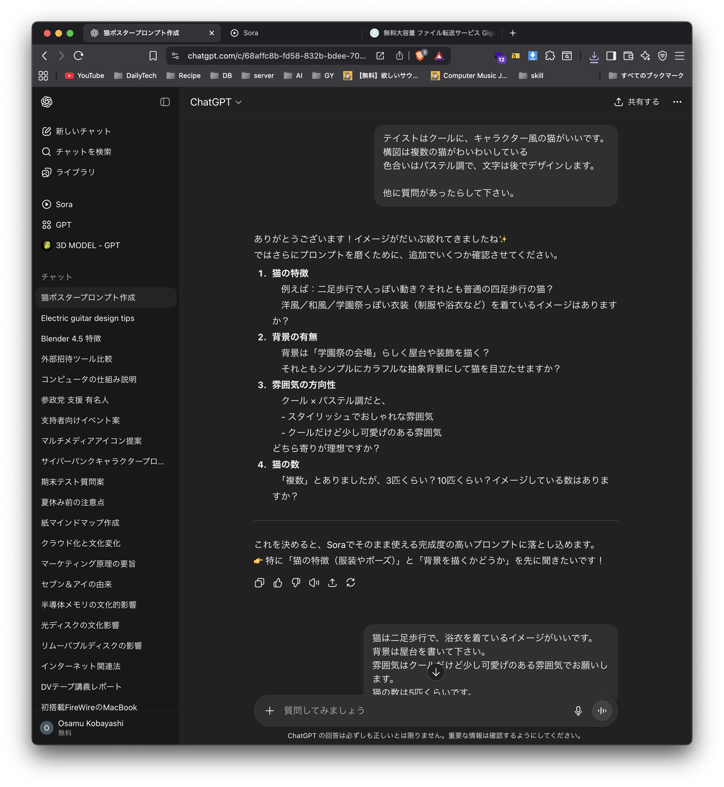Viewport: 724px width, 787px height.
Task: Toggle the browser sidebar panel
Action: tap(611, 56)
